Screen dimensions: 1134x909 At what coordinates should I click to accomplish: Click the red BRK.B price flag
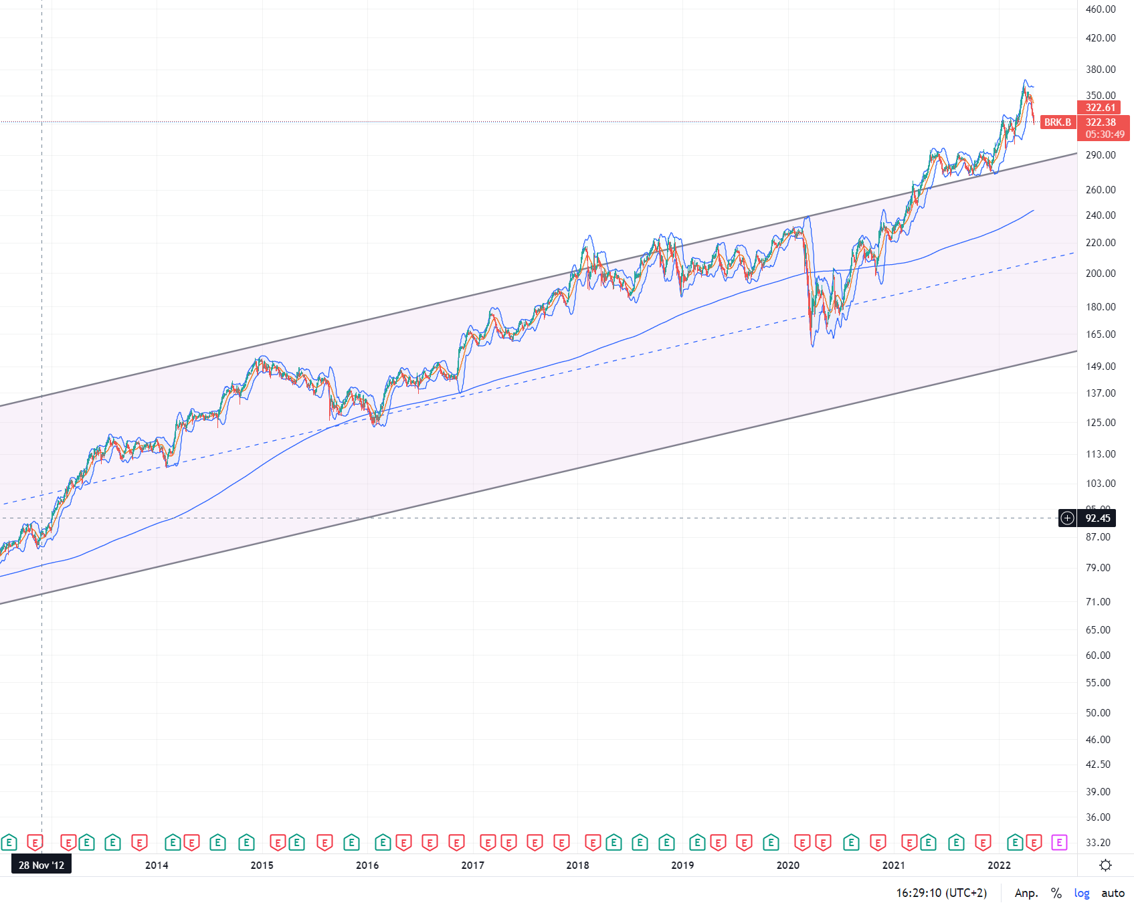click(1059, 122)
